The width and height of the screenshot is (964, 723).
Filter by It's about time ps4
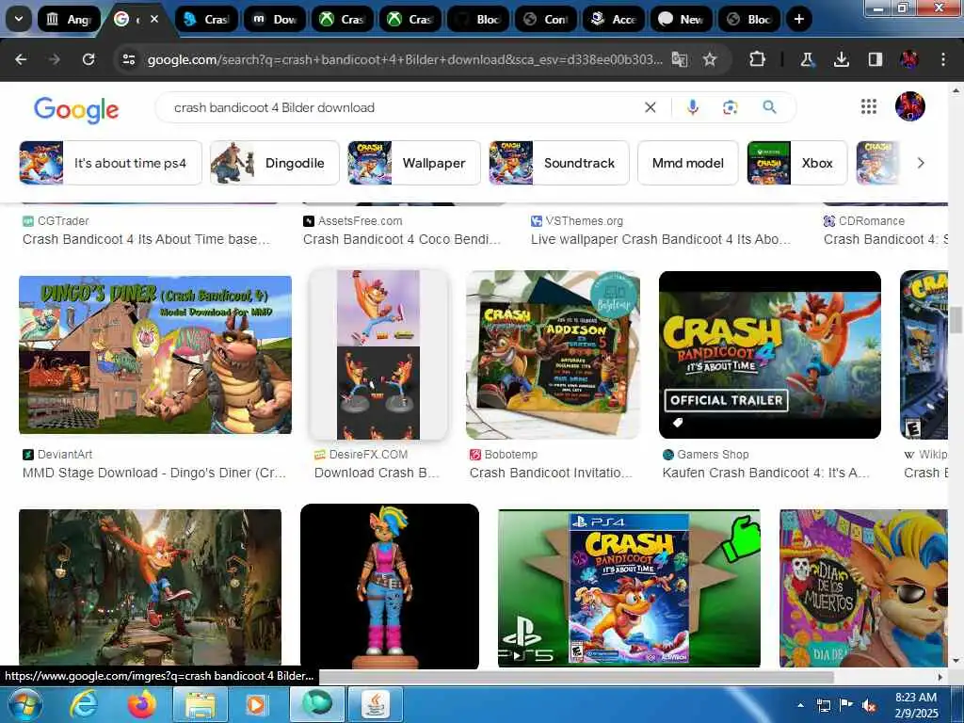(111, 163)
